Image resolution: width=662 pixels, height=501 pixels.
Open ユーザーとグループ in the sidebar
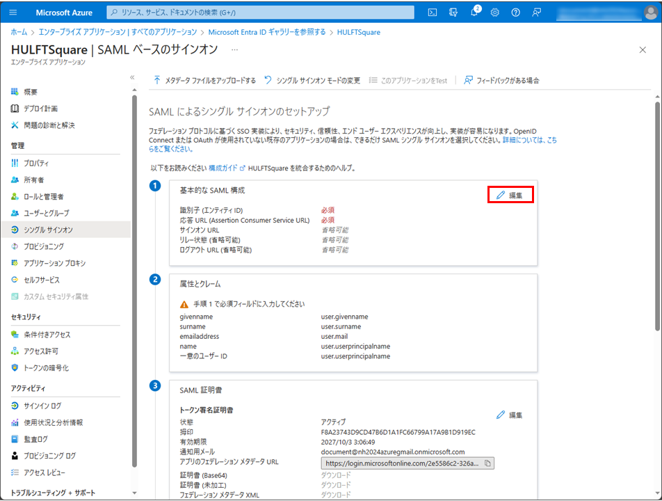[x=46, y=213]
